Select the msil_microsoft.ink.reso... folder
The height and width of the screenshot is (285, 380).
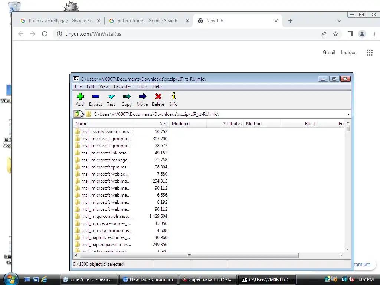(x=106, y=153)
